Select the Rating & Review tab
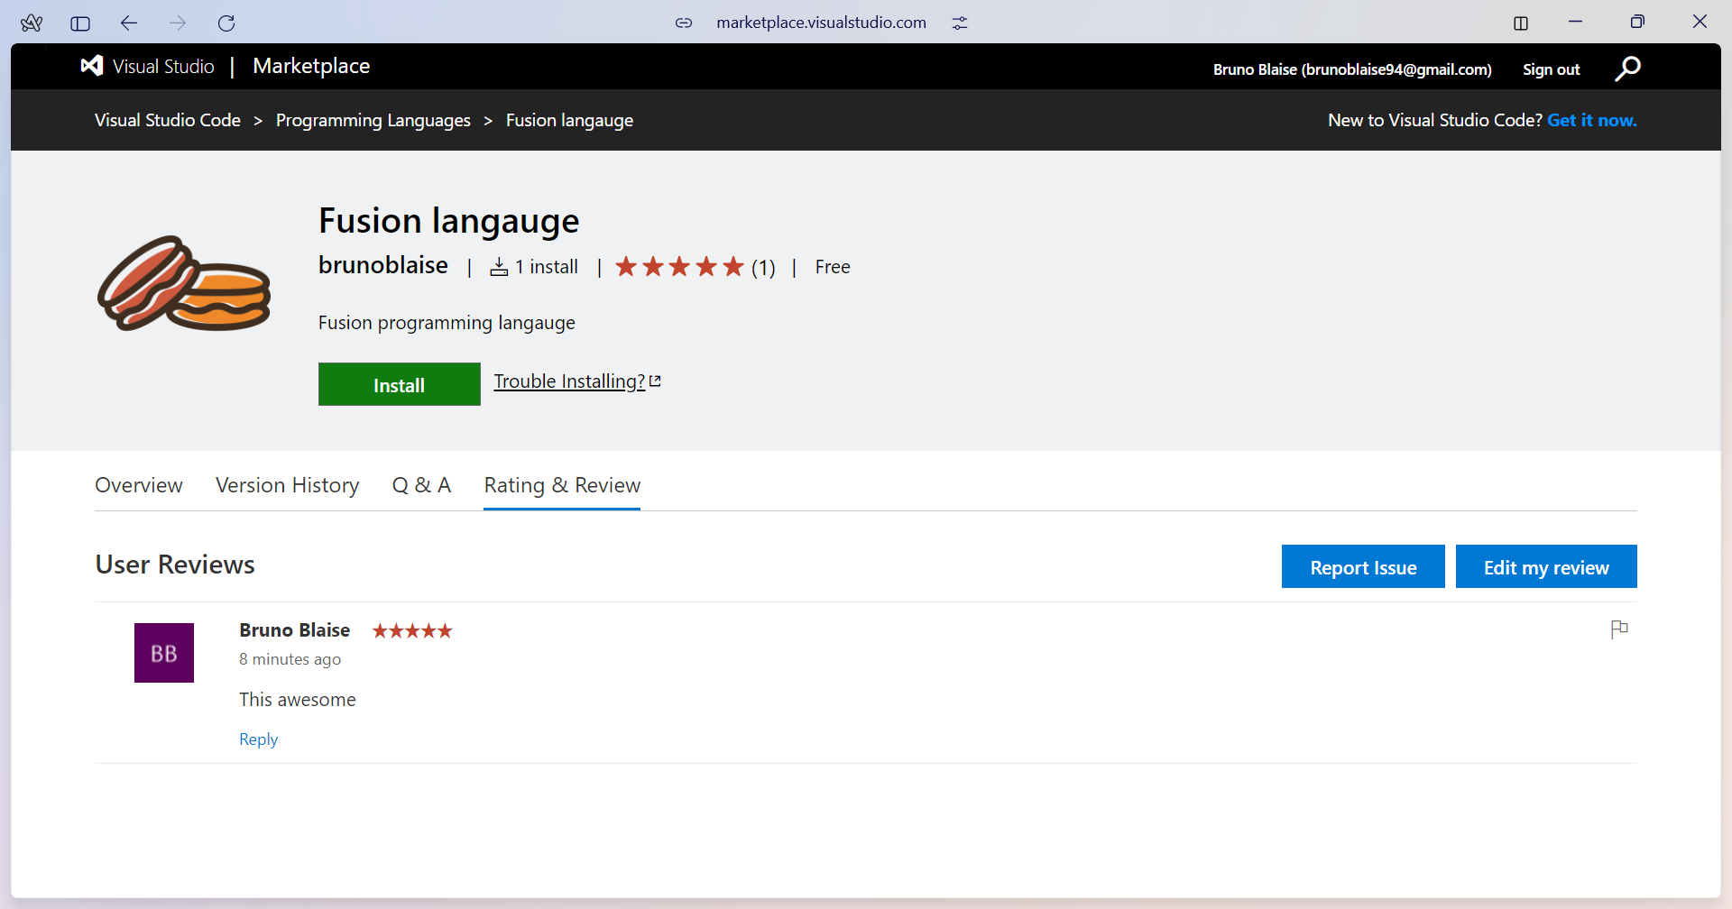This screenshot has height=909, width=1732. [x=562, y=485]
